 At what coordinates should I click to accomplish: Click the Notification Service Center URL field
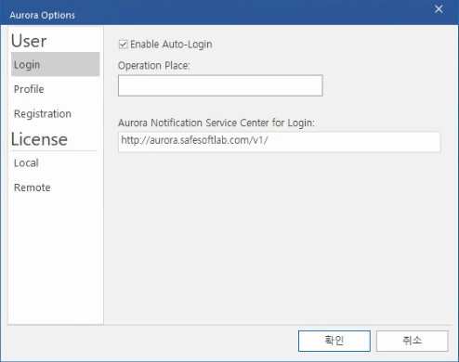pos(279,142)
